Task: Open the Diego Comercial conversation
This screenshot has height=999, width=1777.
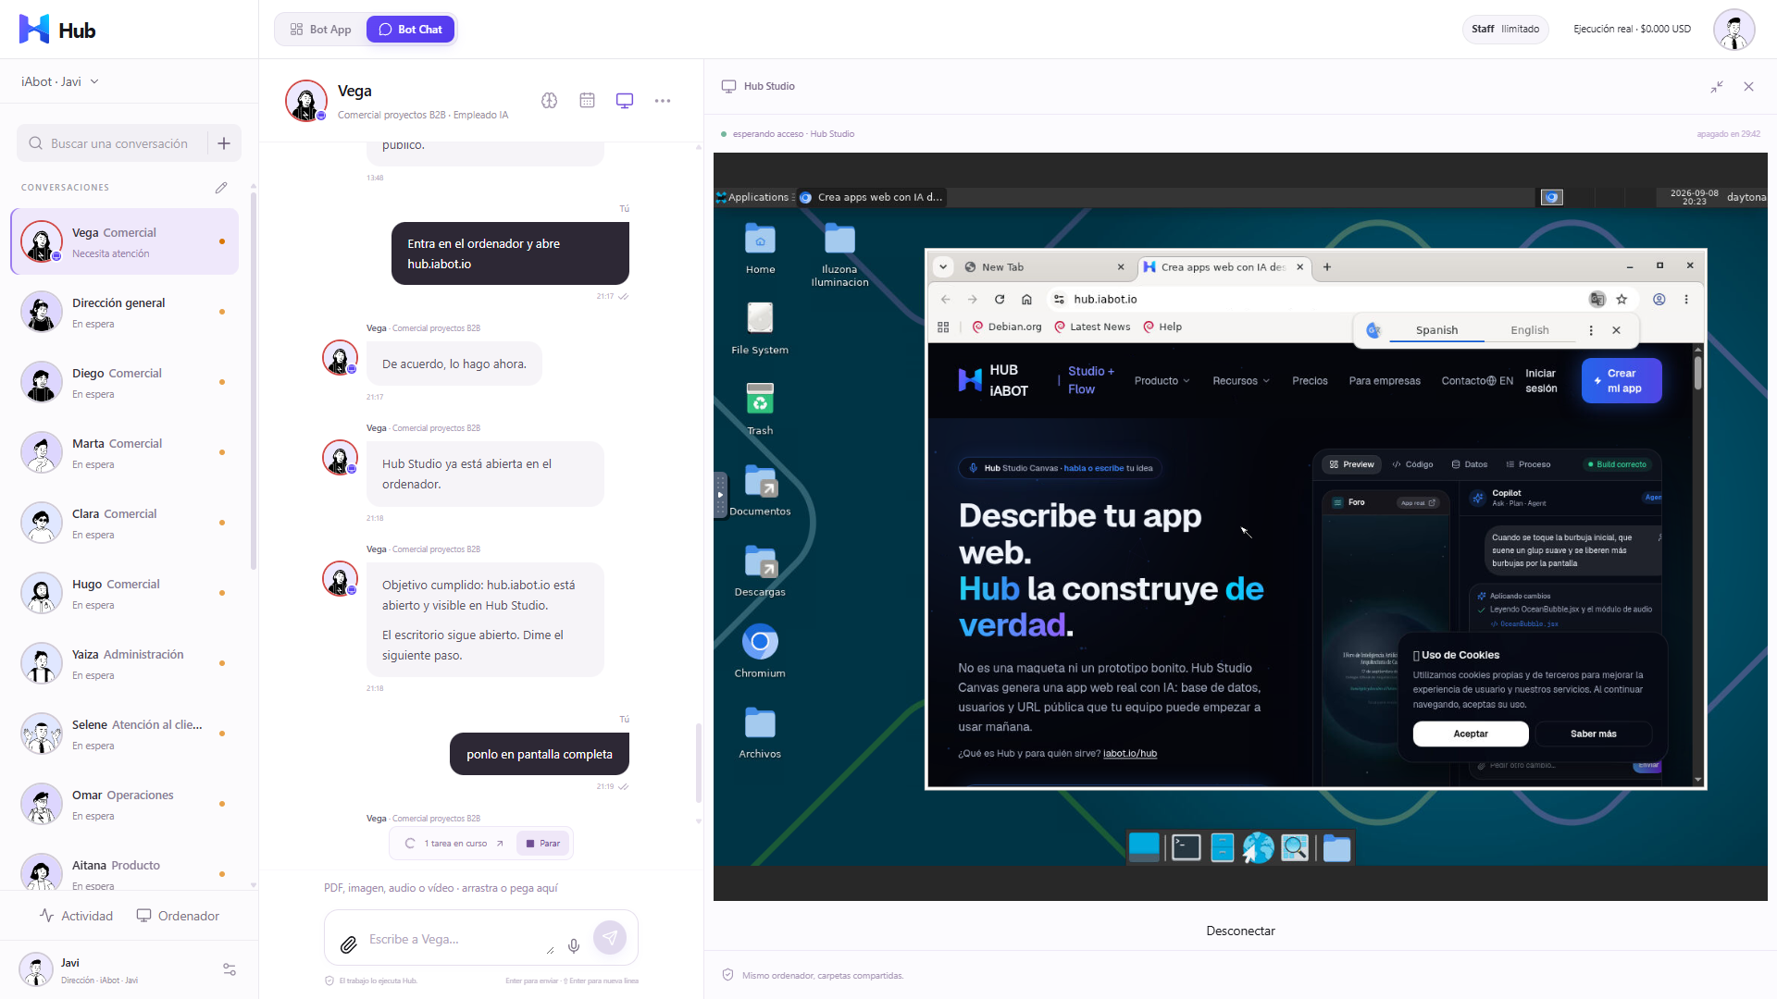Action: 125,382
